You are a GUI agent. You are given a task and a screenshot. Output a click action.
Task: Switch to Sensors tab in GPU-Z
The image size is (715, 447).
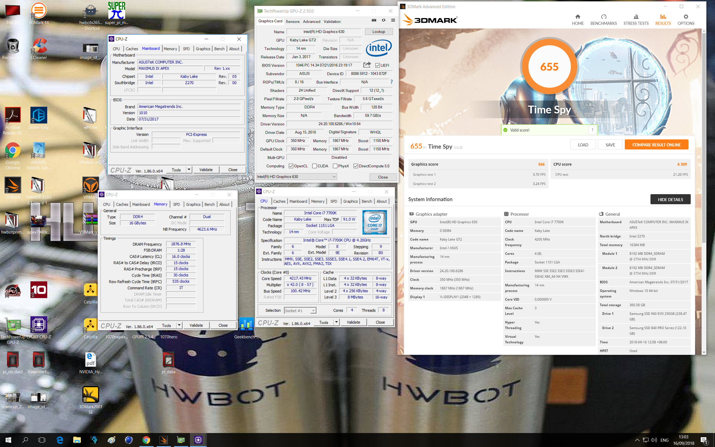click(x=292, y=21)
